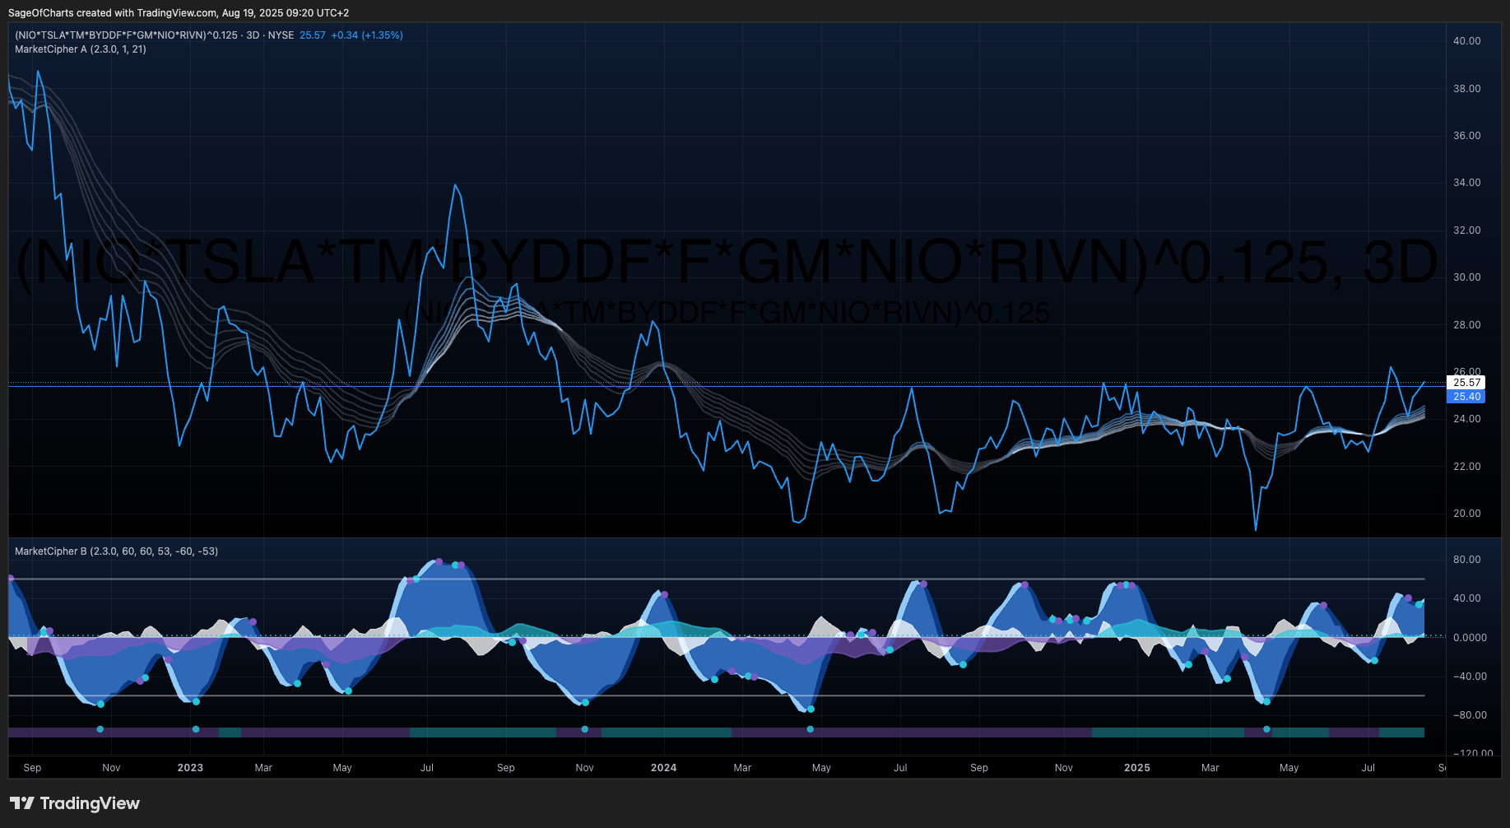Click the TradingView logo icon

point(21,803)
